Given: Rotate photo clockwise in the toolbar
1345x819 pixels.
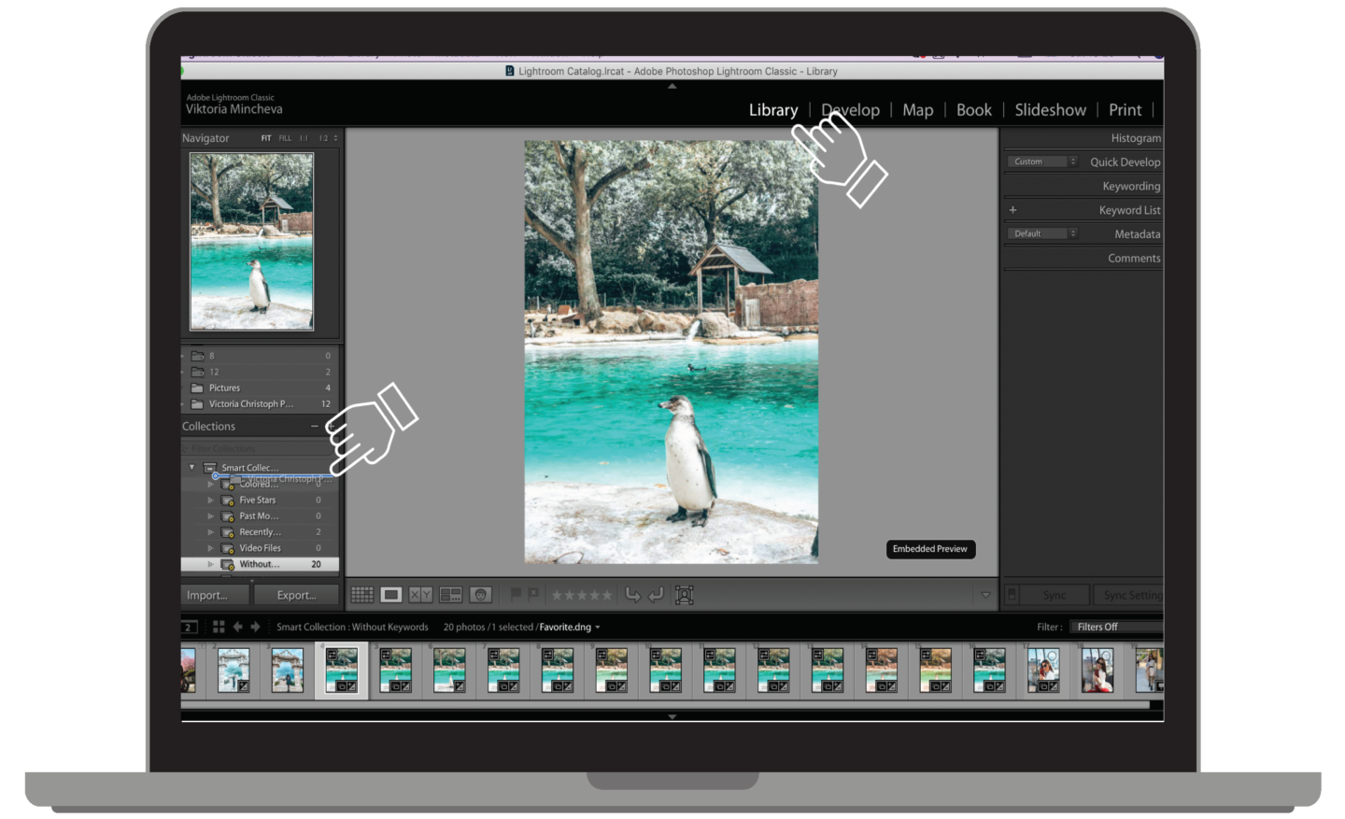Looking at the screenshot, I should coord(656,594).
